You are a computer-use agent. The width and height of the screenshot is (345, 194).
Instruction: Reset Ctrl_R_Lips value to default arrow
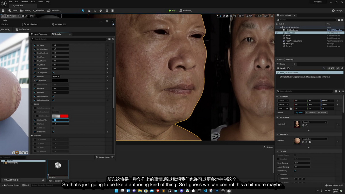(108, 45)
